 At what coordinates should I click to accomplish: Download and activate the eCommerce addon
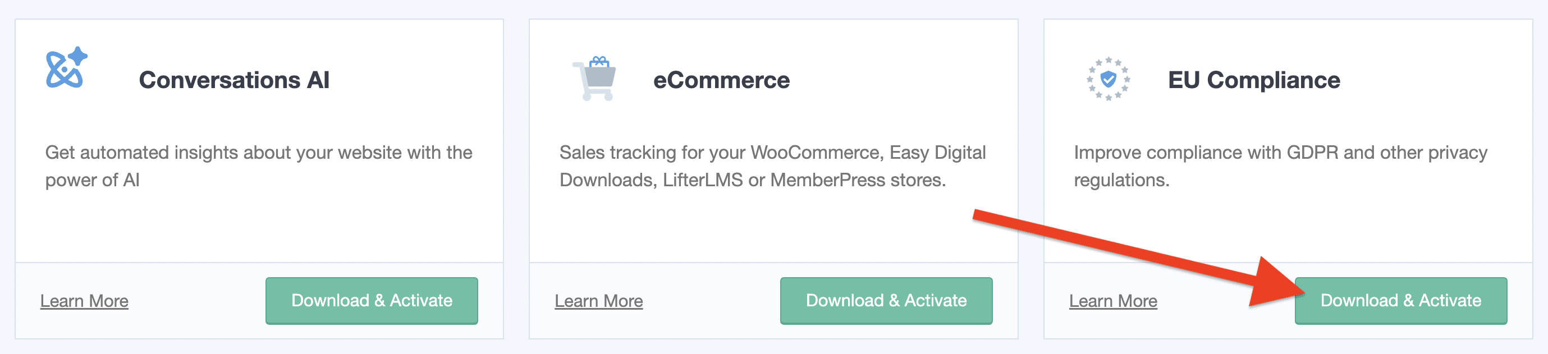coord(886,301)
